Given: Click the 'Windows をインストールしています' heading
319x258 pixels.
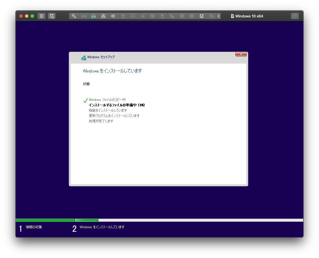Looking at the screenshot, I should point(112,71).
